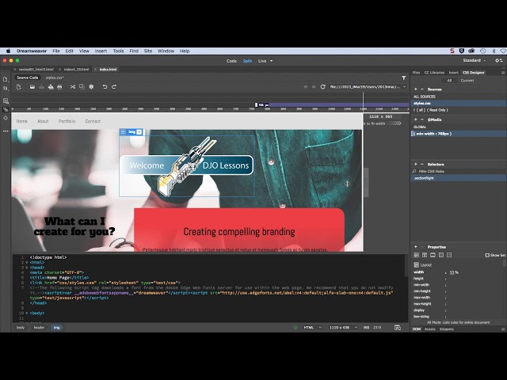This screenshot has width=507, height=380.
Task: Switch to Code view
Action: click(231, 61)
